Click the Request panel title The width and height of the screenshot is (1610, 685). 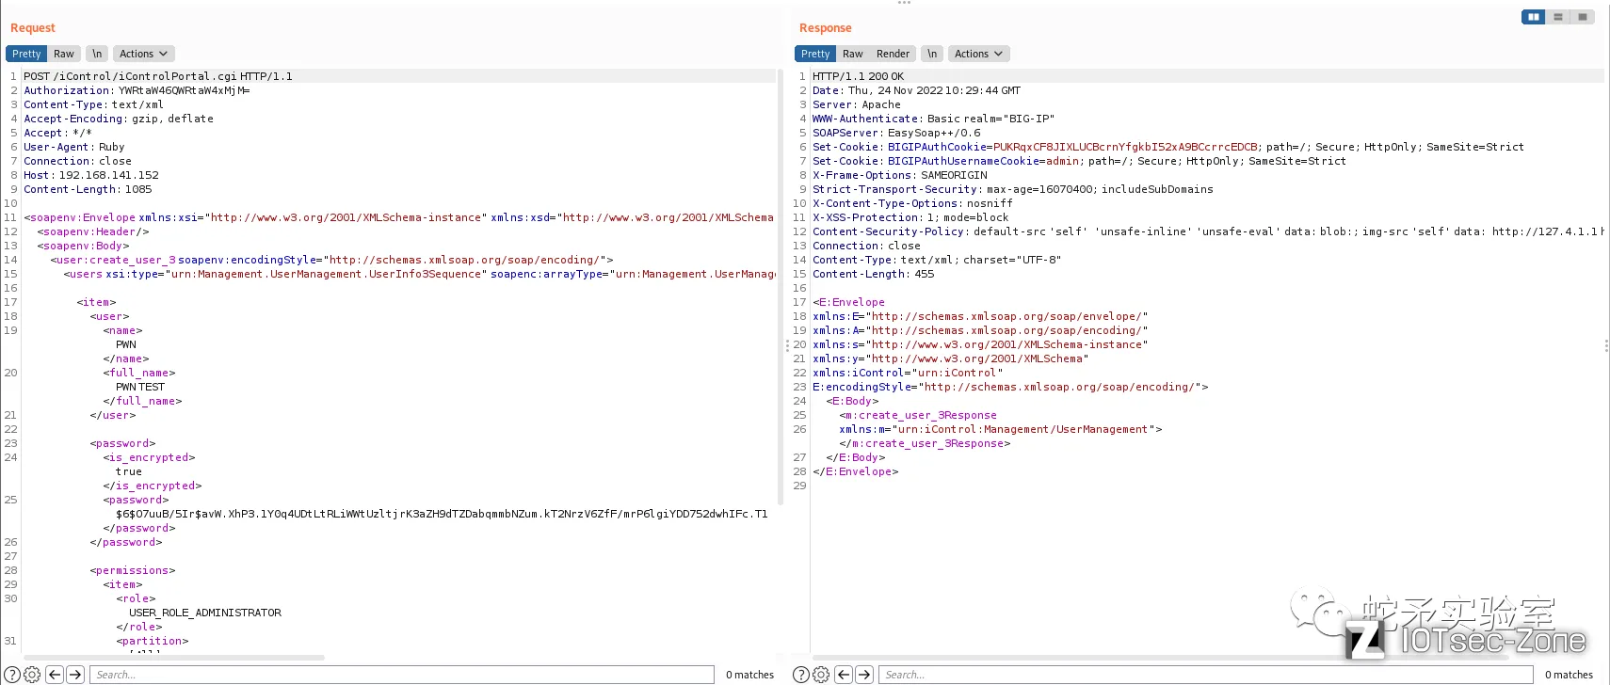(x=33, y=28)
